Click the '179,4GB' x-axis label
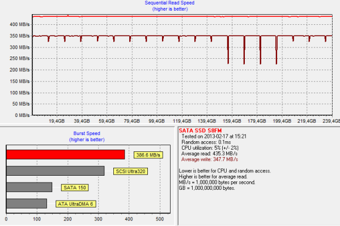This screenshot has width=340, height=226. pyautogui.click(x=257, y=121)
